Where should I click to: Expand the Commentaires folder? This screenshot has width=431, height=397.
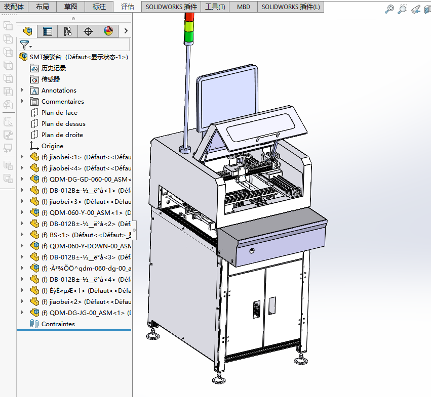pos(22,102)
